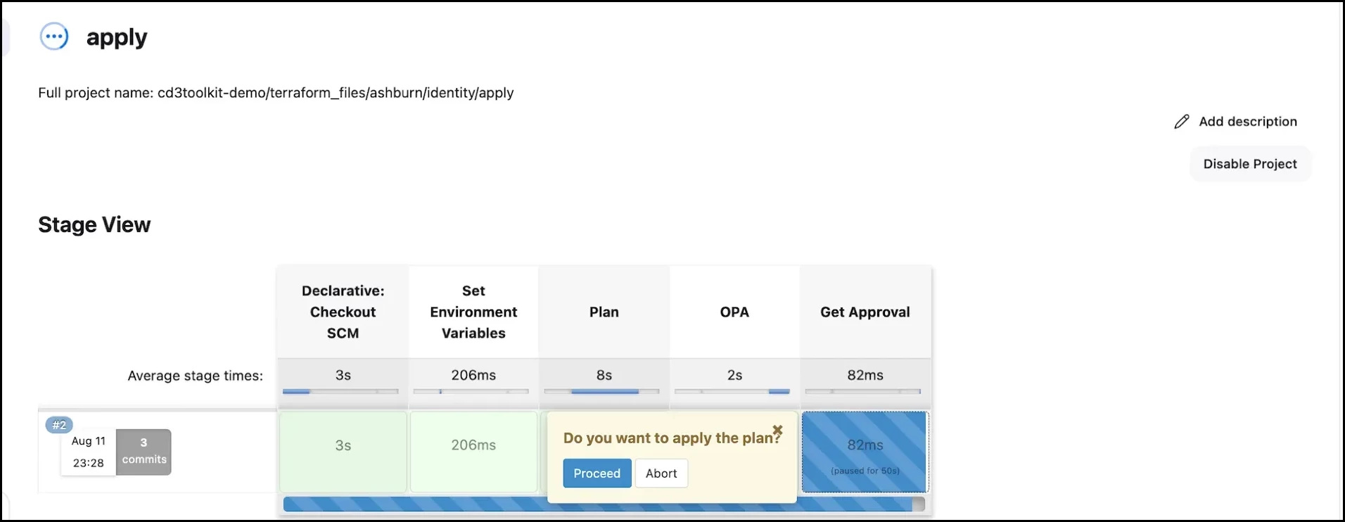Click the Plan average time 8s bar
Viewport: 1345px width, 522px height.
(604, 381)
